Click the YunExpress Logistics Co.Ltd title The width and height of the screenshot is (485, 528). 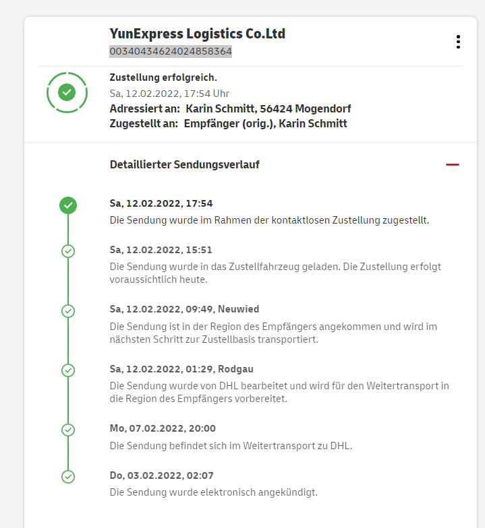coord(197,34)
